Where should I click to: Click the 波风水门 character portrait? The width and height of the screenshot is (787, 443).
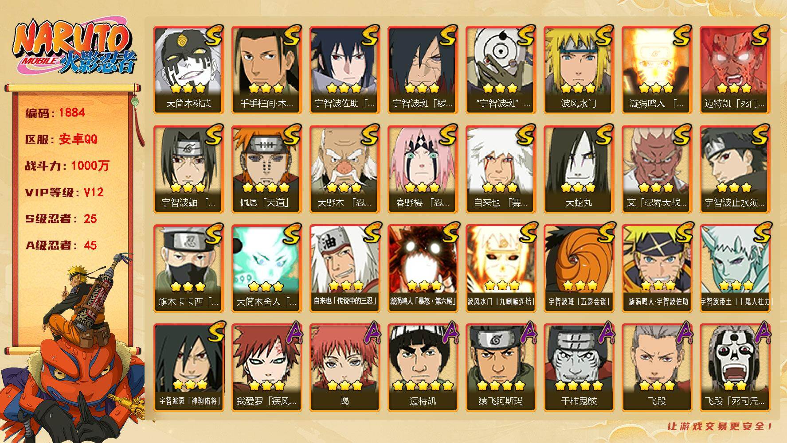pyautogui.click(x=579, y=70)
